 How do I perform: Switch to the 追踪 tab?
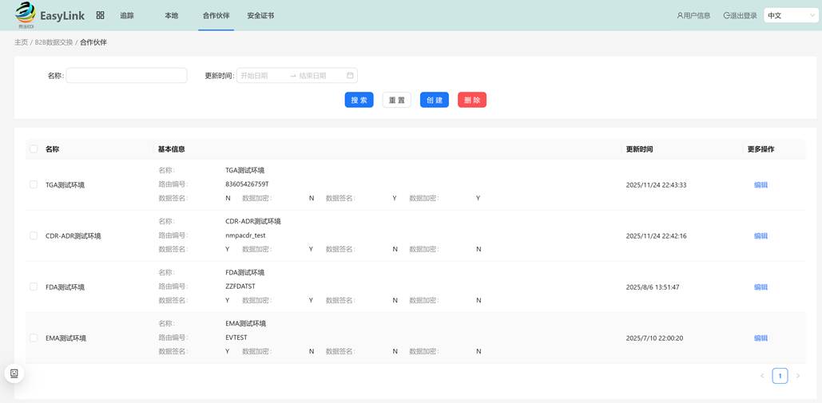click(127, 16)
